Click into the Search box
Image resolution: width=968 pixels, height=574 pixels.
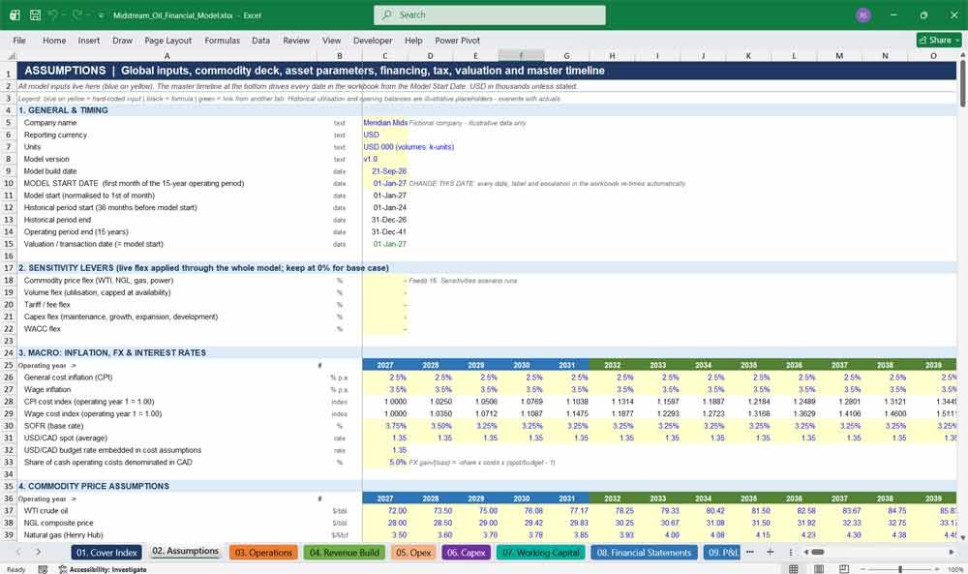tap(490, 15)
